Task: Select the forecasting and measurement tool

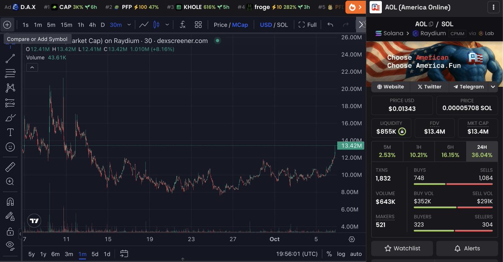Action: [x=10, y=103]
